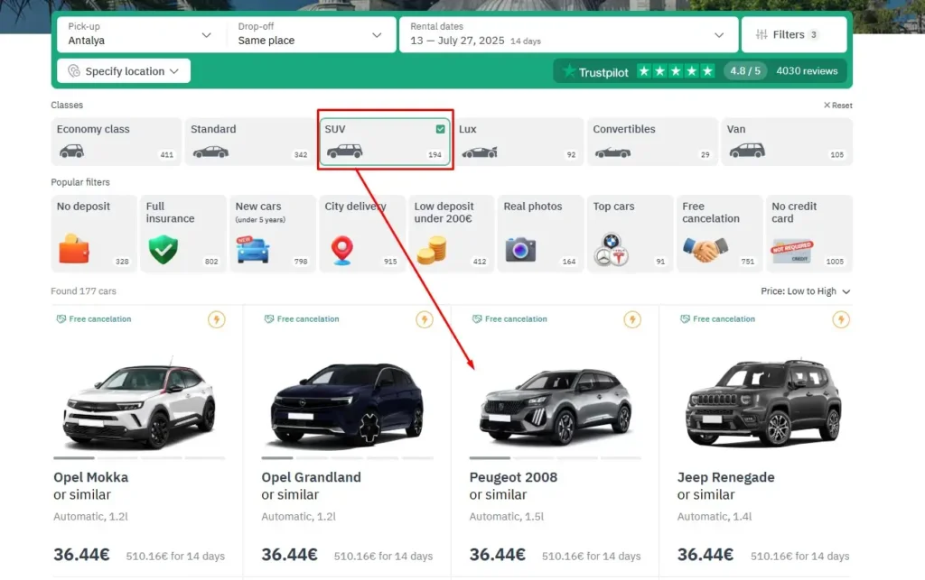925x580 pixels.
Task: Click the Van vehicle icon
Action: click(747, 151)
